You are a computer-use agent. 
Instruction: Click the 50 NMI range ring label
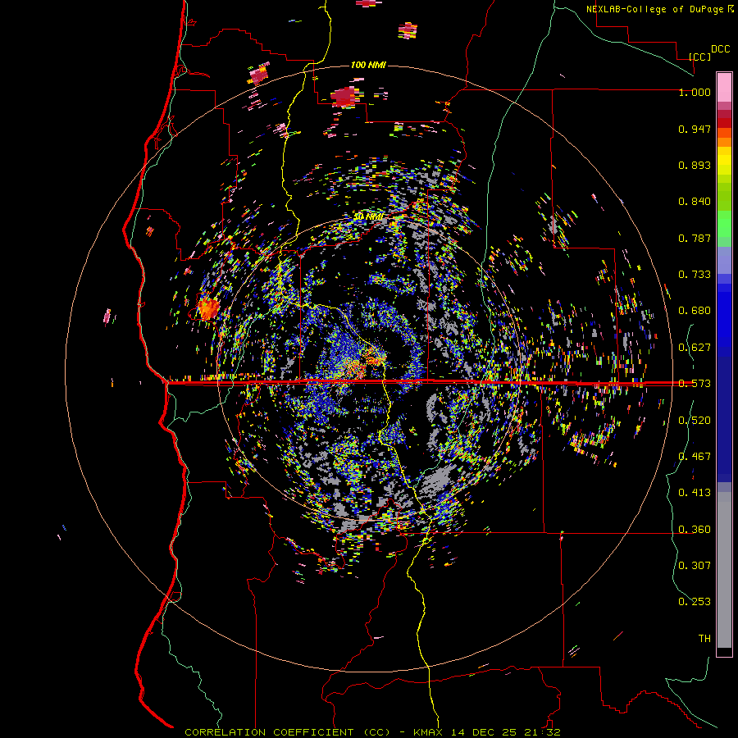click(369, 217)
